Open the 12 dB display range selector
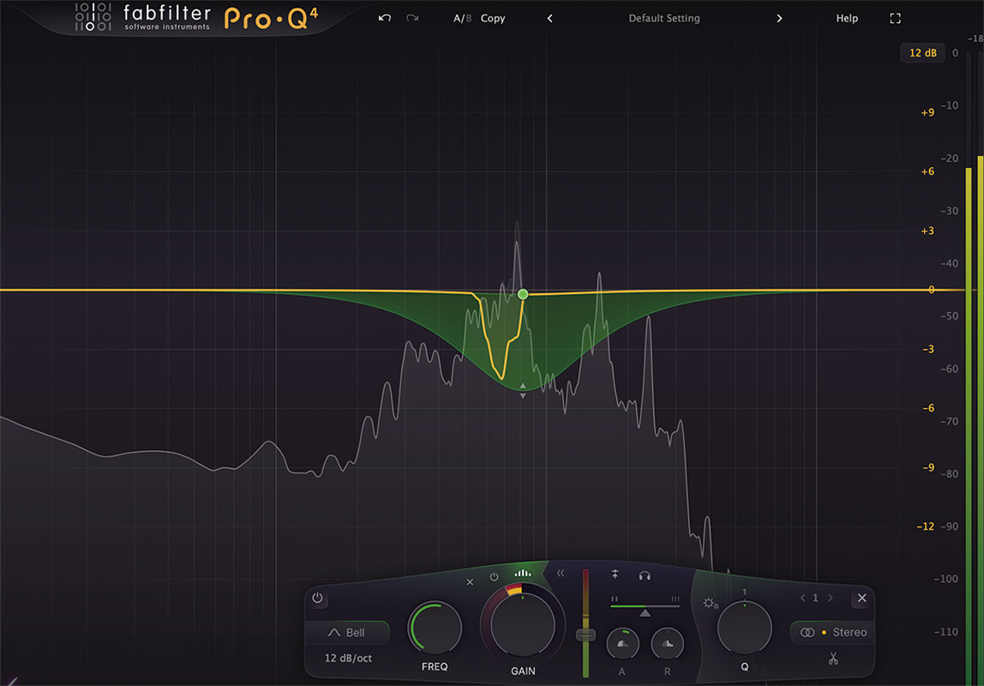This screenshot has height=686, width=984. click(922, 52)
